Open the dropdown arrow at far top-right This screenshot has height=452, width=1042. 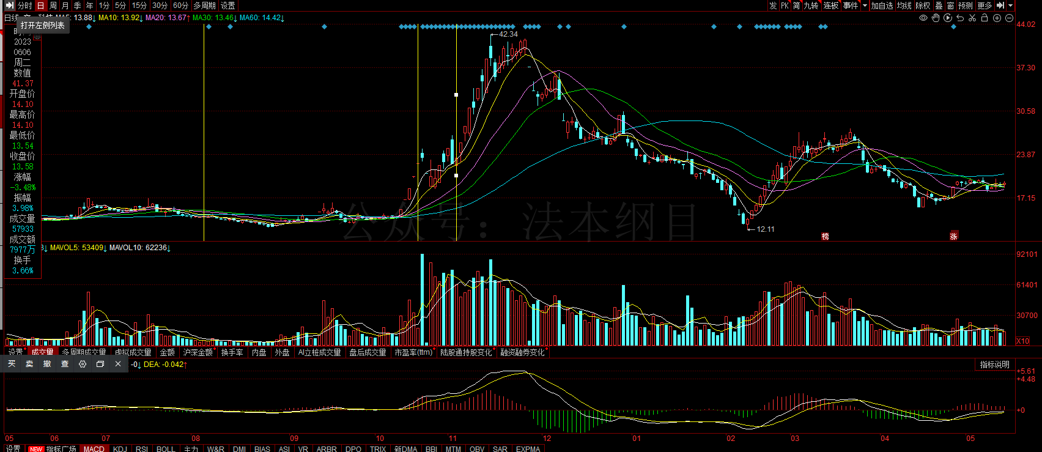[1011, 6]
